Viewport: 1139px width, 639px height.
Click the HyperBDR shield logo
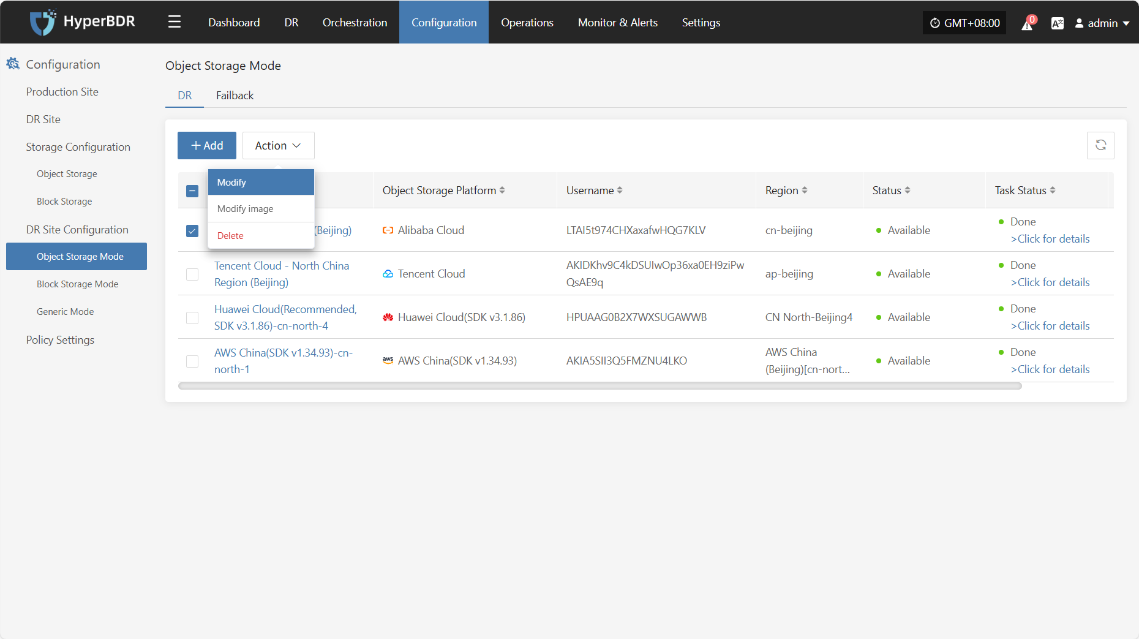coord(43,22)
